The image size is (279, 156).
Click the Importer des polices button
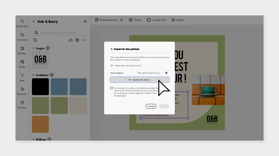(x=140, y=80)
